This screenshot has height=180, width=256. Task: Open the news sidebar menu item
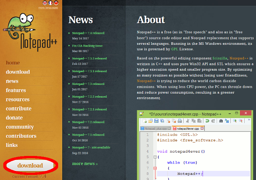[12, 81]
